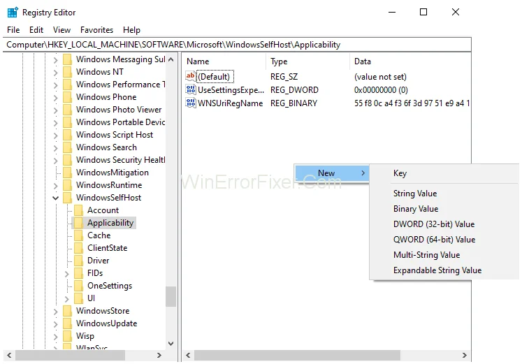
Task: Expand the FIDs subkey
Action: [67, 274]
